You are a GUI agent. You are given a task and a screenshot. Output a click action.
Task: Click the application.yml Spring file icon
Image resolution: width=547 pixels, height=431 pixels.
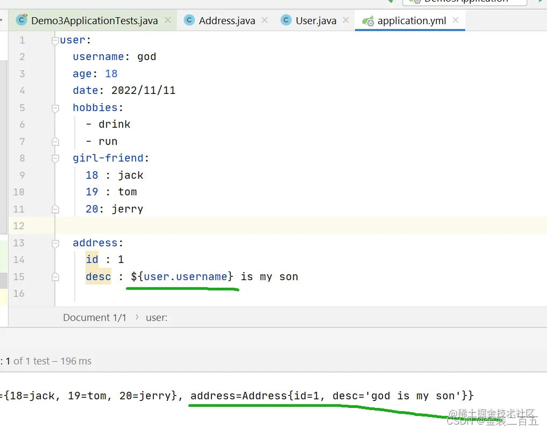point(368,21)
